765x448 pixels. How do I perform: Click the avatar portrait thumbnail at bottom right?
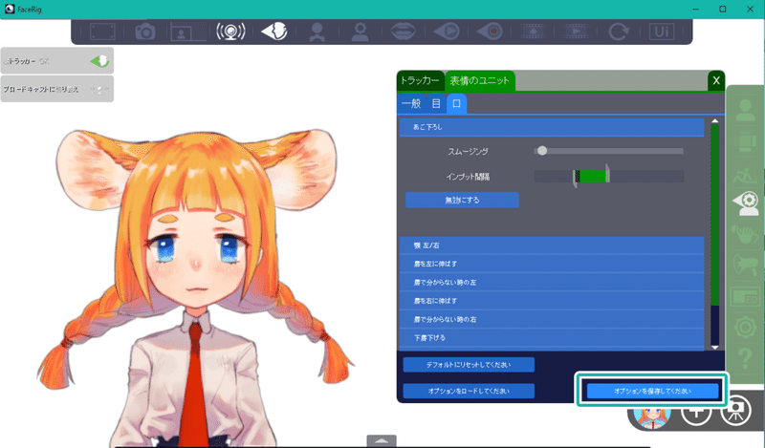[652, 416]
